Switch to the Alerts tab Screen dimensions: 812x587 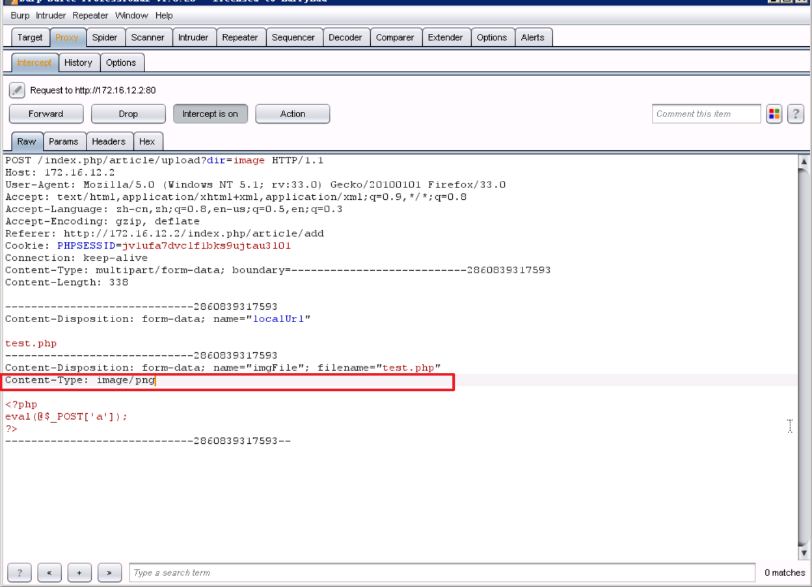point(532,38)
